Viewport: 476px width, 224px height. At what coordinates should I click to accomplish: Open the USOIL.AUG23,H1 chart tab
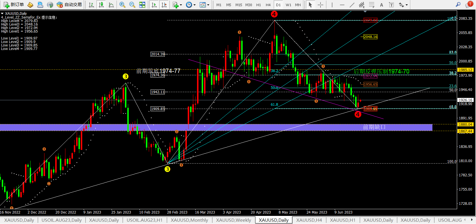144,220
